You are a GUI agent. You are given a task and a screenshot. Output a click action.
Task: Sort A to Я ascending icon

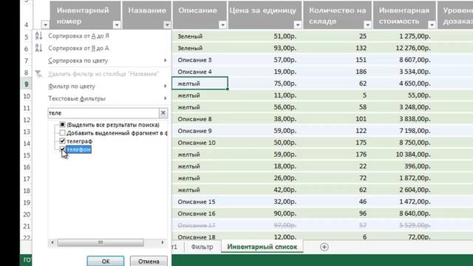click(38, 36)
